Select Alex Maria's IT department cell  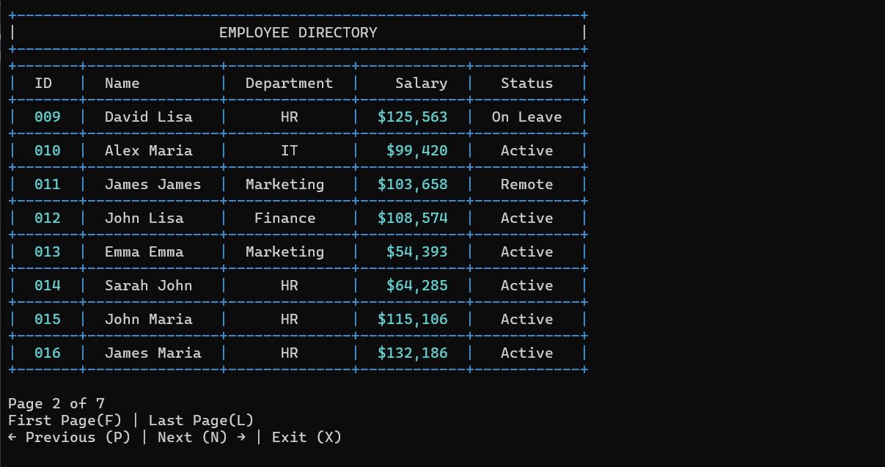click(289, 151)
